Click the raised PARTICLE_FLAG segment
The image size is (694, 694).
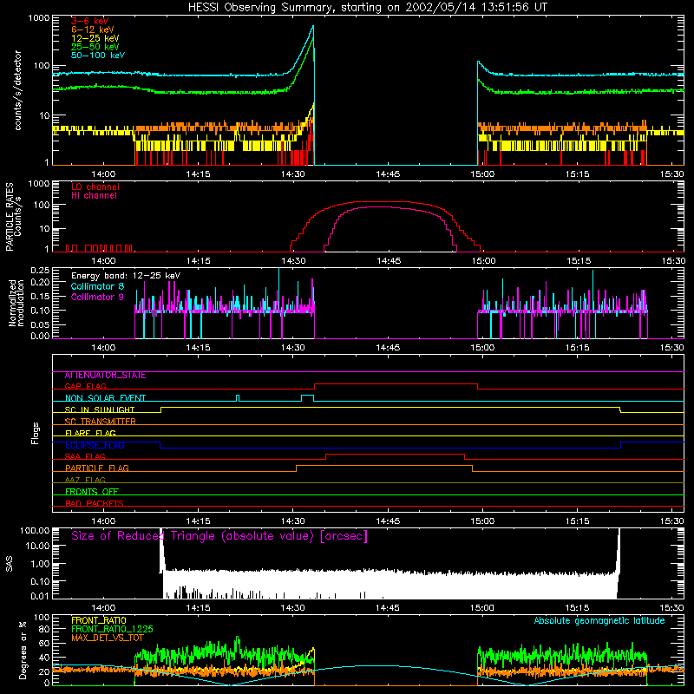384,466
